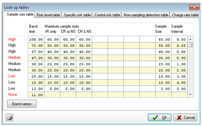
Task: Click the scrollbar down arrow
Action: (190, 95)
